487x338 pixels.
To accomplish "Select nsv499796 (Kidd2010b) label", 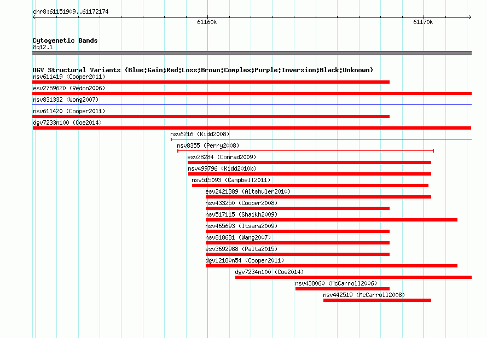I will coord(222,168).
